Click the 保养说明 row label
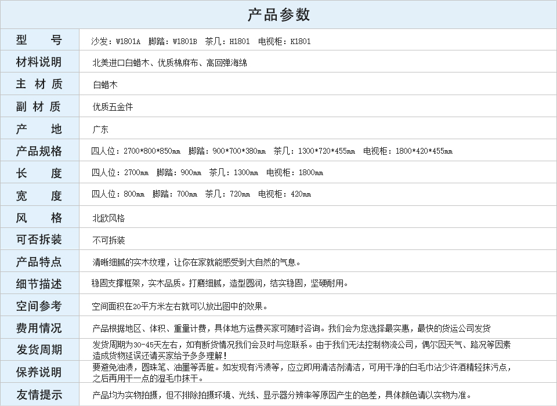Viewport: 557px width, 406px height. pos(39,372)
